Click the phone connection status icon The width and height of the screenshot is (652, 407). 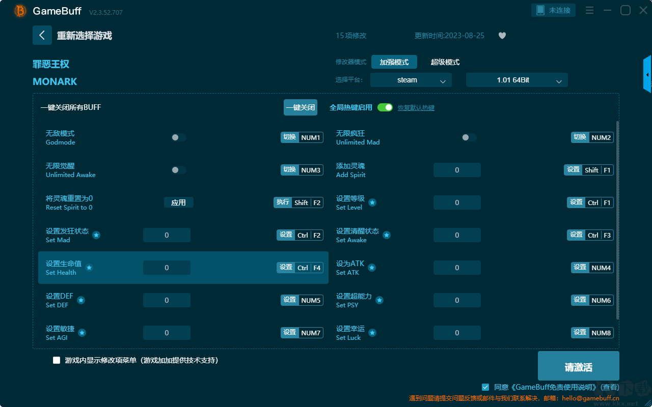540,10
